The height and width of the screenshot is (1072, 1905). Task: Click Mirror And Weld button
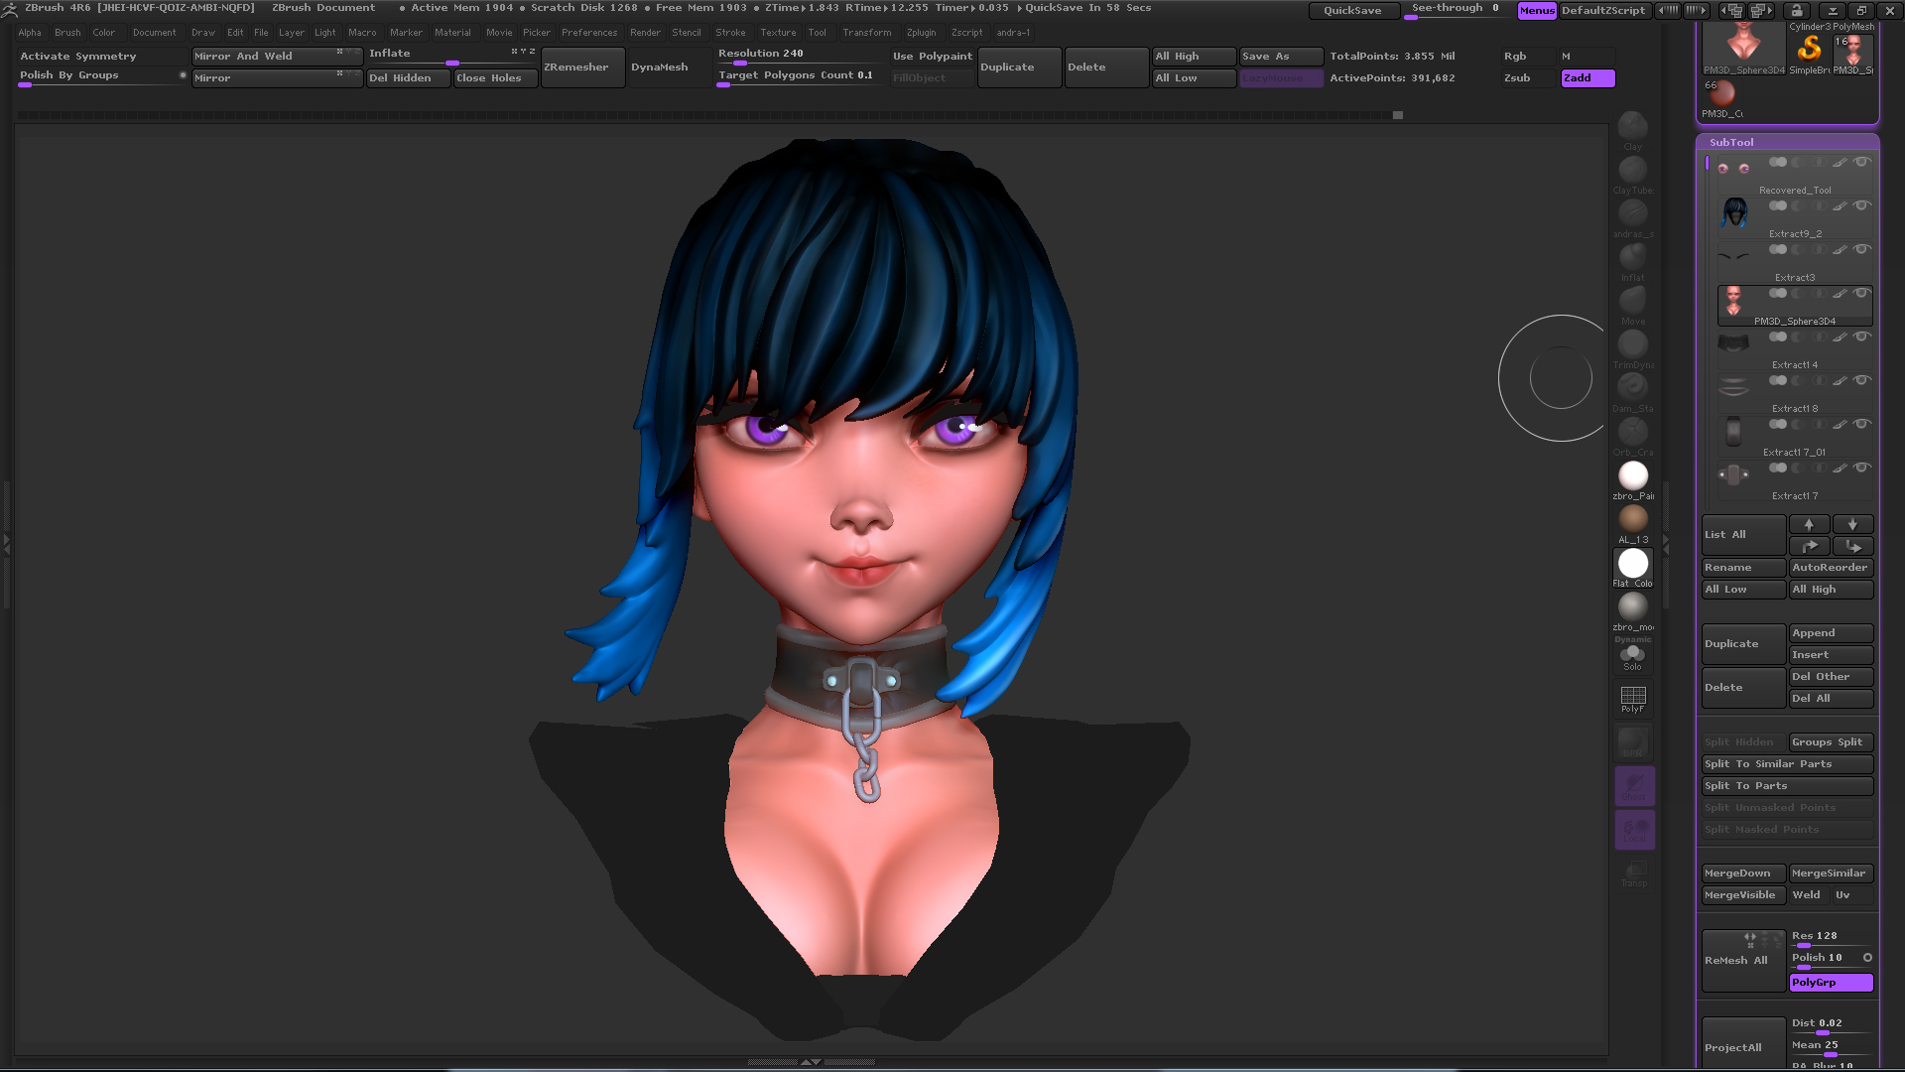277,56
